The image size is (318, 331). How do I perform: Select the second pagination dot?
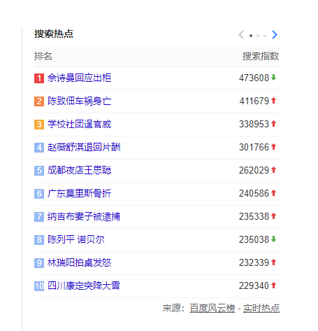pyautogui.click(x=258, y=36)
